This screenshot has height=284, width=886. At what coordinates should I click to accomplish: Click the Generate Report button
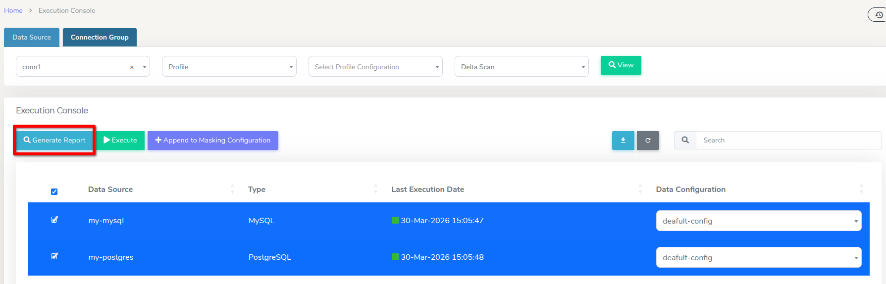coord(54,141)
